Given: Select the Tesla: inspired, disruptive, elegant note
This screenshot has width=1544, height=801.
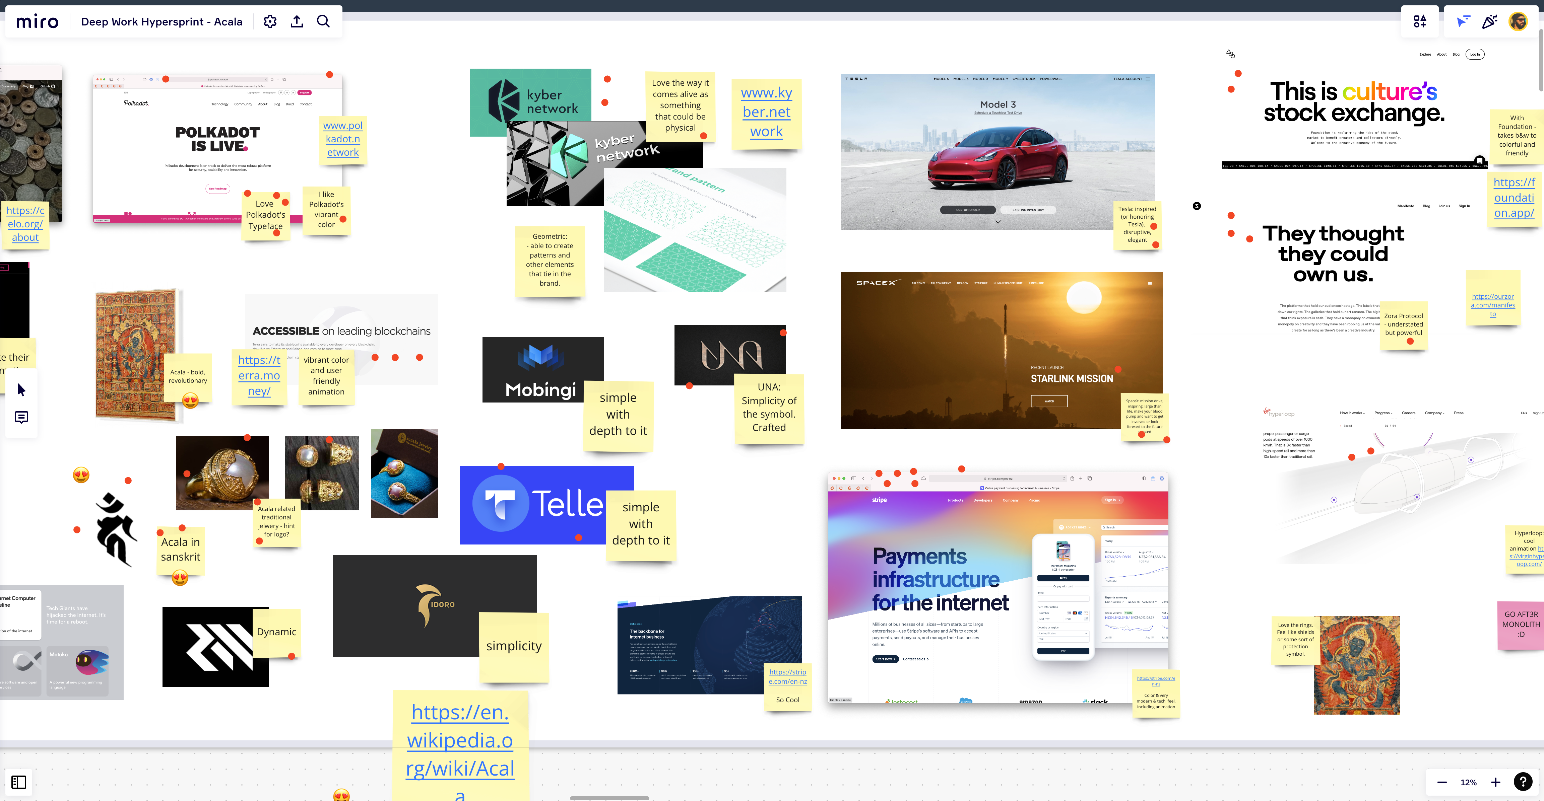Looking at the screenshot, I should [1137, 225].
